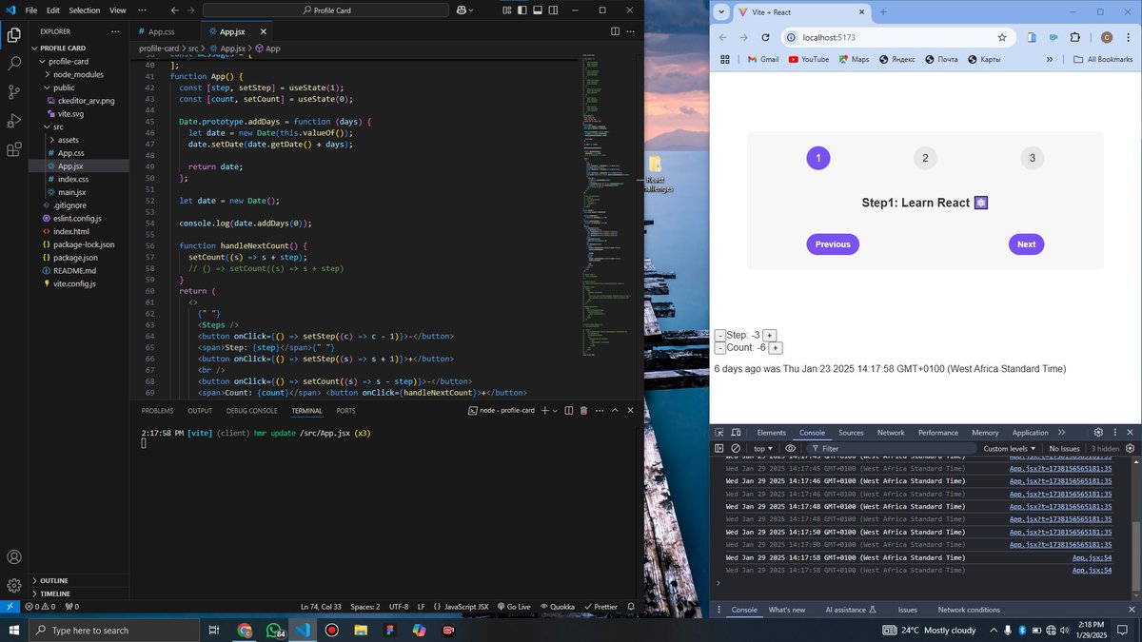Toggle DevTools device toolbar icon
Viewport: 1142px width, 642px height.
[x=736, y=433]
